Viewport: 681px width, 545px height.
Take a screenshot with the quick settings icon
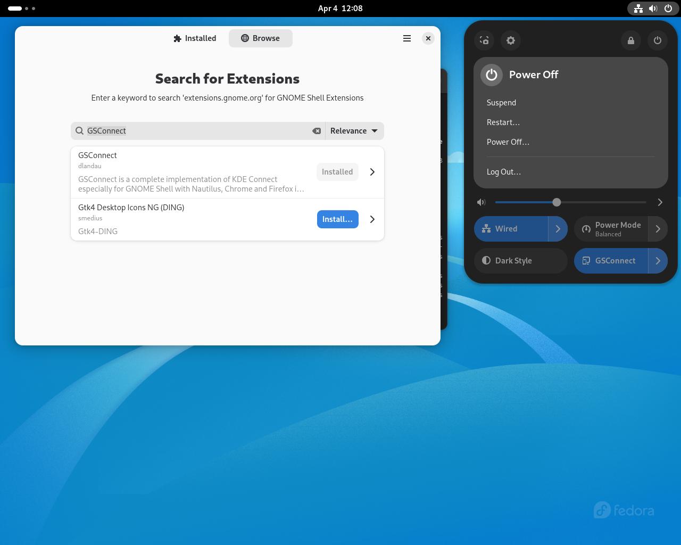[484, 40]
